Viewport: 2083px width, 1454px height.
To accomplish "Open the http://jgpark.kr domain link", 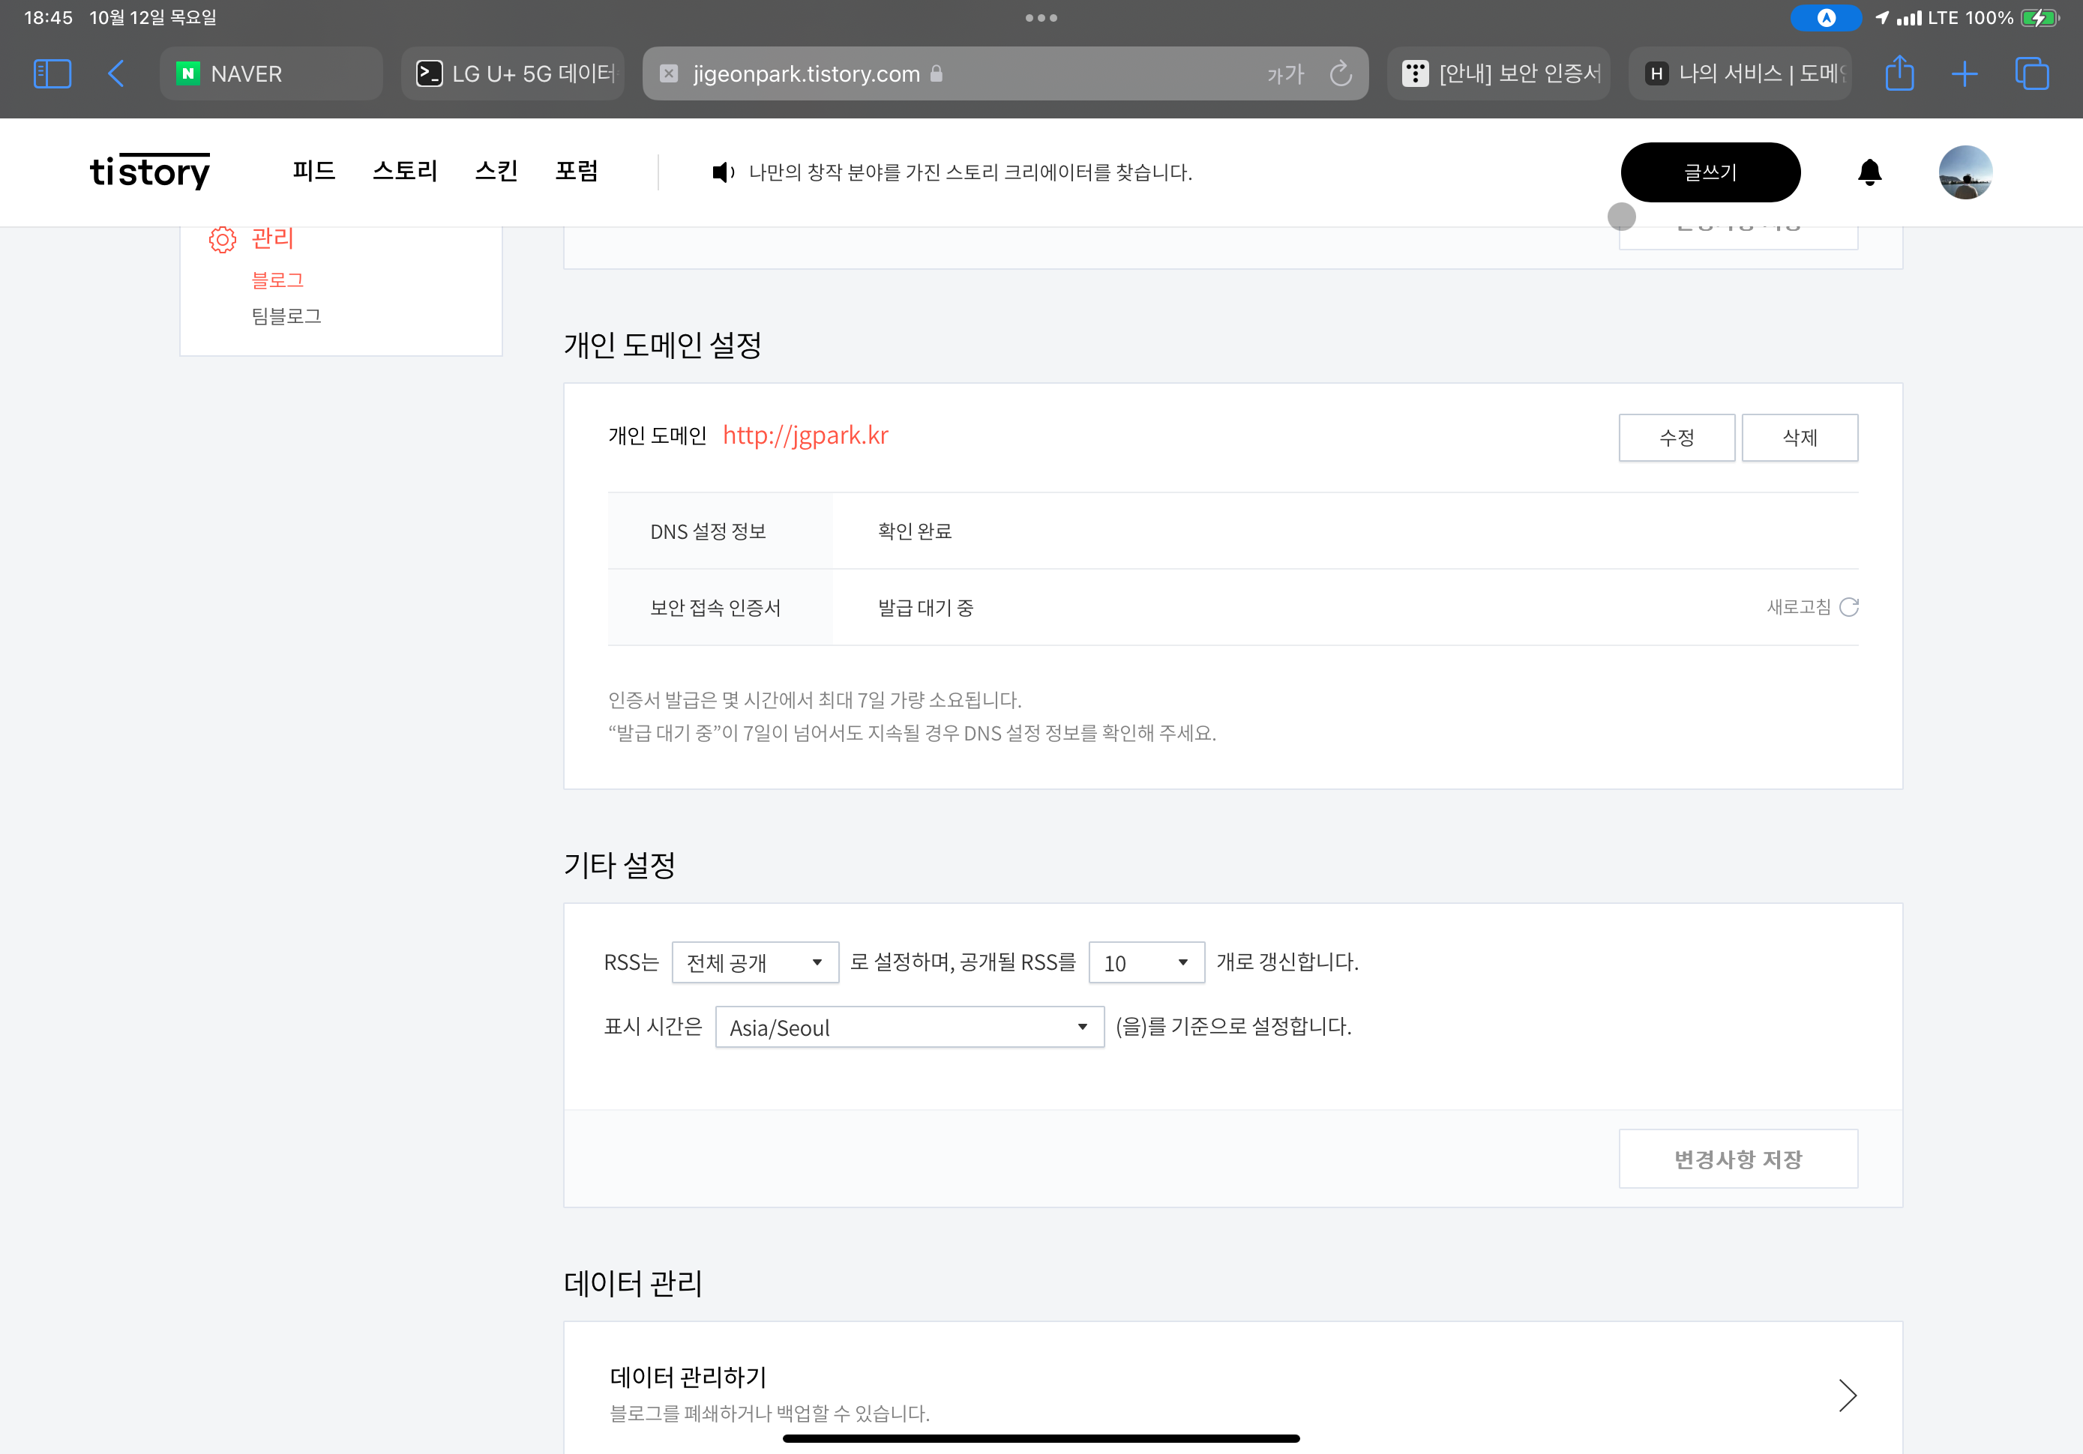I will click(805, 435).
